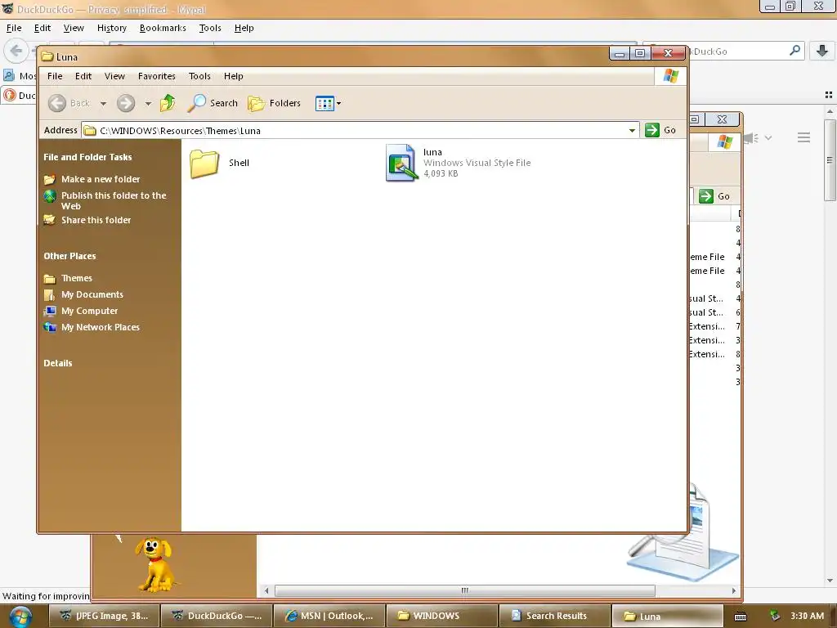Click the Go button in Luna window
The image size is (837, 628).
click(x=660, y=130)
